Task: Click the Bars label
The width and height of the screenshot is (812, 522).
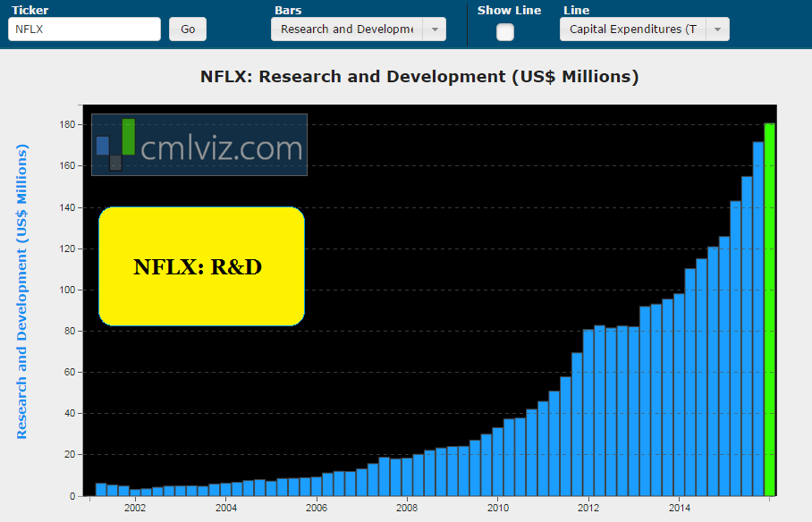Action: pos(288,11)
